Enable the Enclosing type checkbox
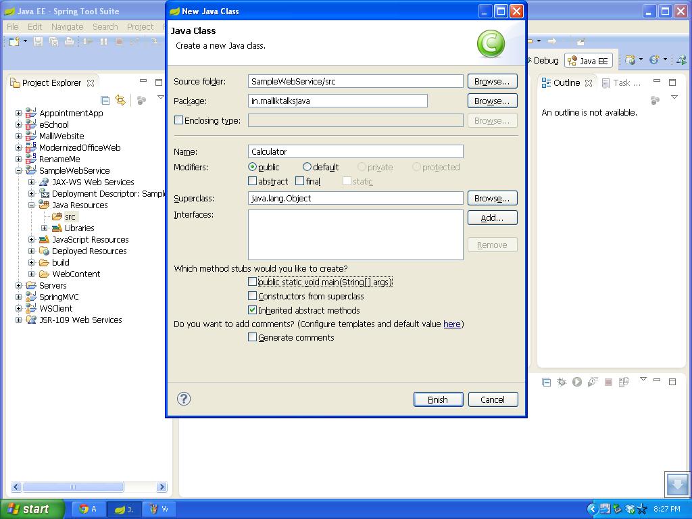The image size is (692, 519). click(x=178, y=120)
